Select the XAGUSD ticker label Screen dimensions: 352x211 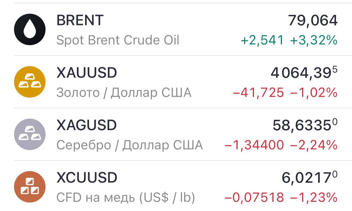87,125
